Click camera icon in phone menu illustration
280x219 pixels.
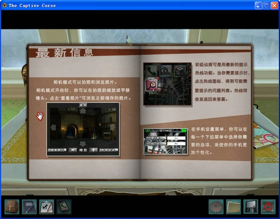click(166, 71)
